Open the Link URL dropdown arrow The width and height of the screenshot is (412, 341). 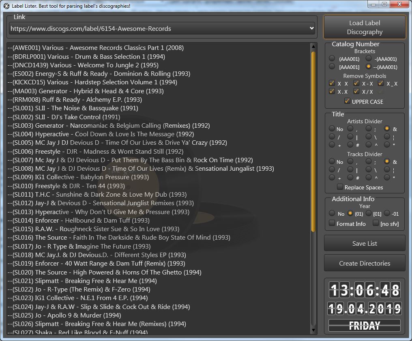click(311, 28)
